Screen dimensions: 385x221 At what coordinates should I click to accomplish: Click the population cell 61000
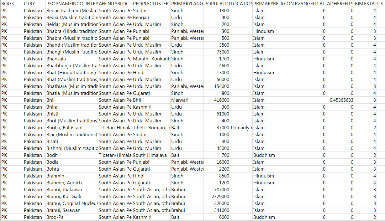(x=217, y=114)
